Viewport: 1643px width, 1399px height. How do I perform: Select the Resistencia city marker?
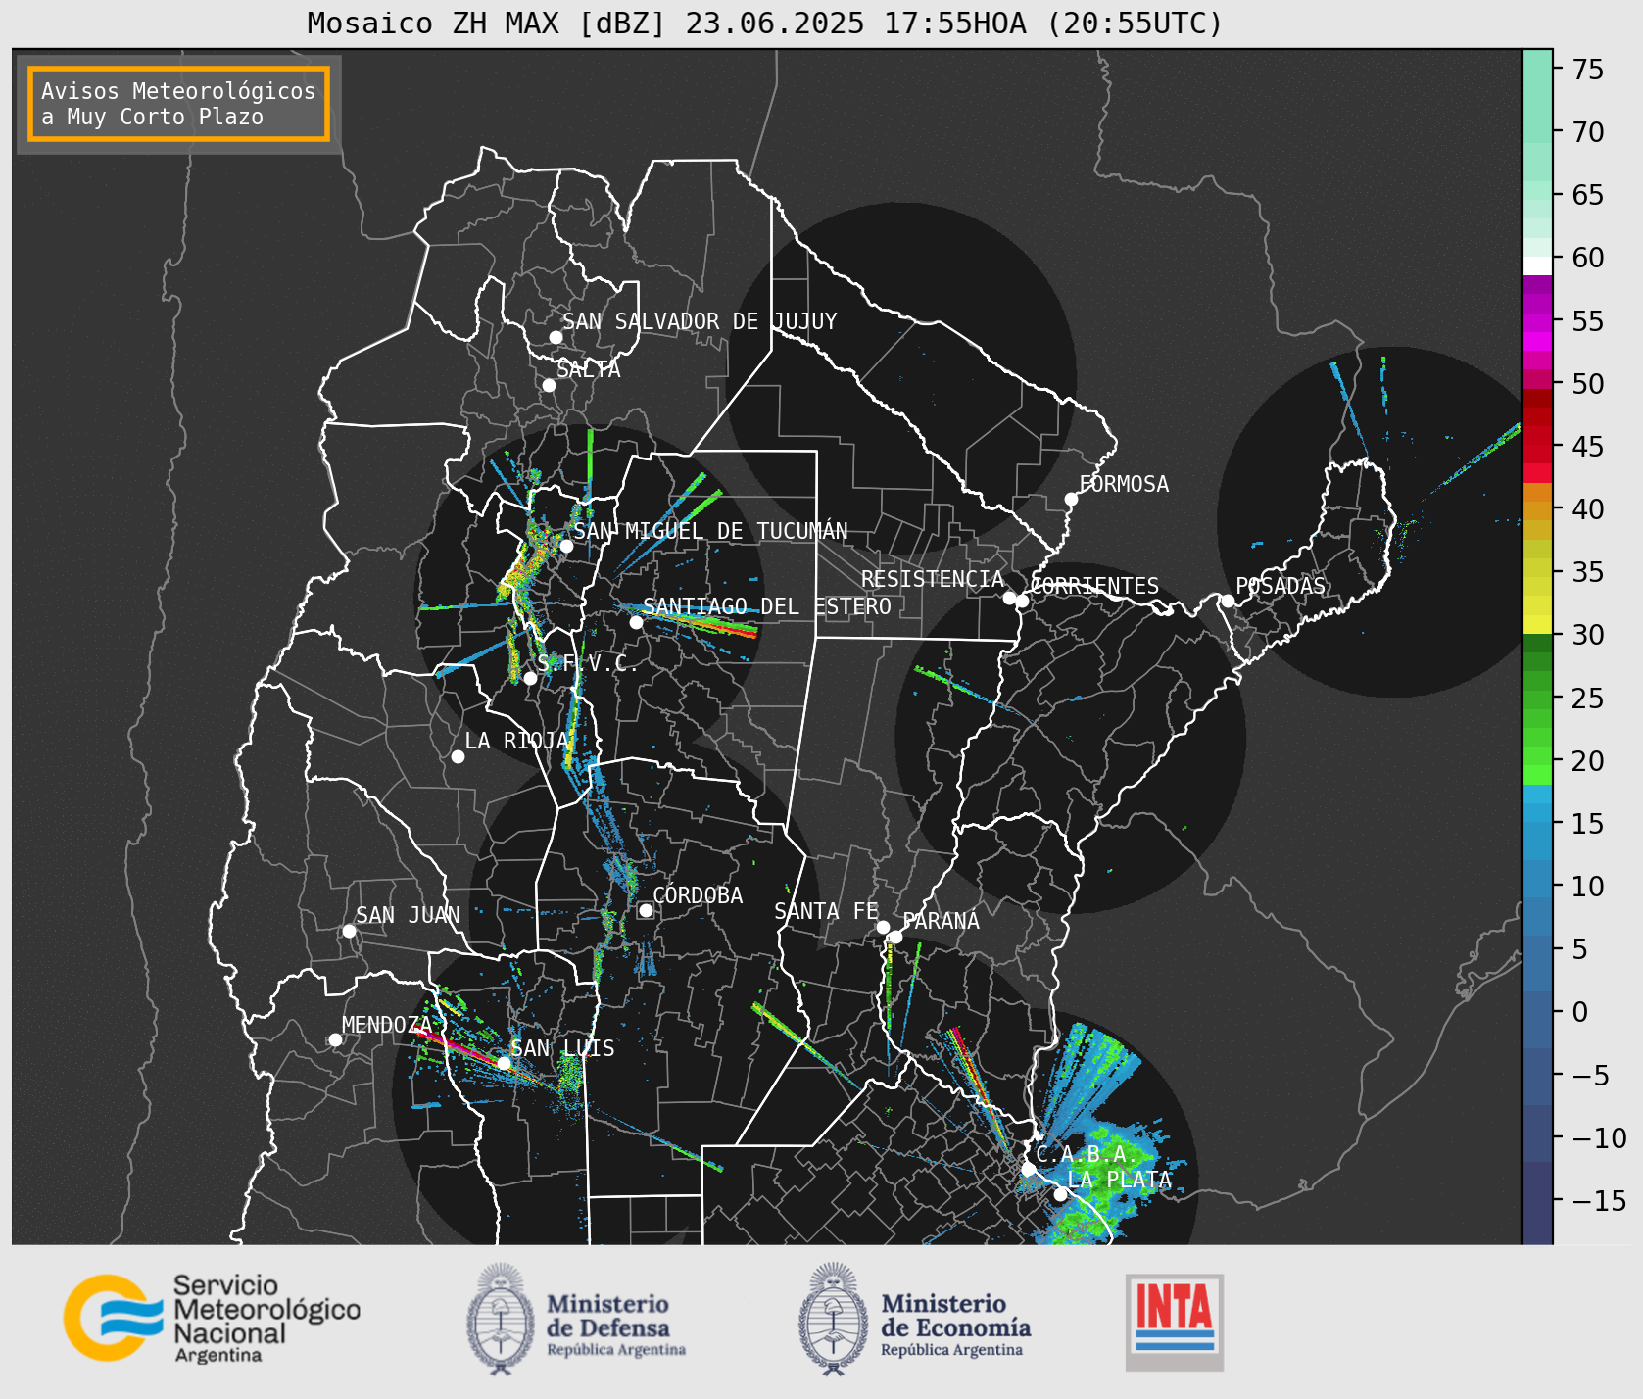[x=1009, y=598]
